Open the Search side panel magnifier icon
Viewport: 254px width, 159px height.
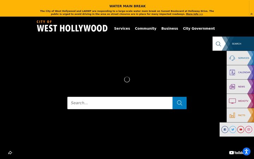(x=218, y=44)
